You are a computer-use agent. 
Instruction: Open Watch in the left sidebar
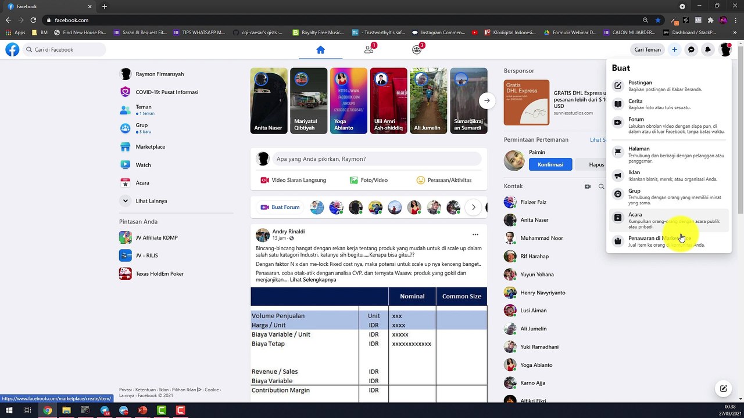(176, 164)
